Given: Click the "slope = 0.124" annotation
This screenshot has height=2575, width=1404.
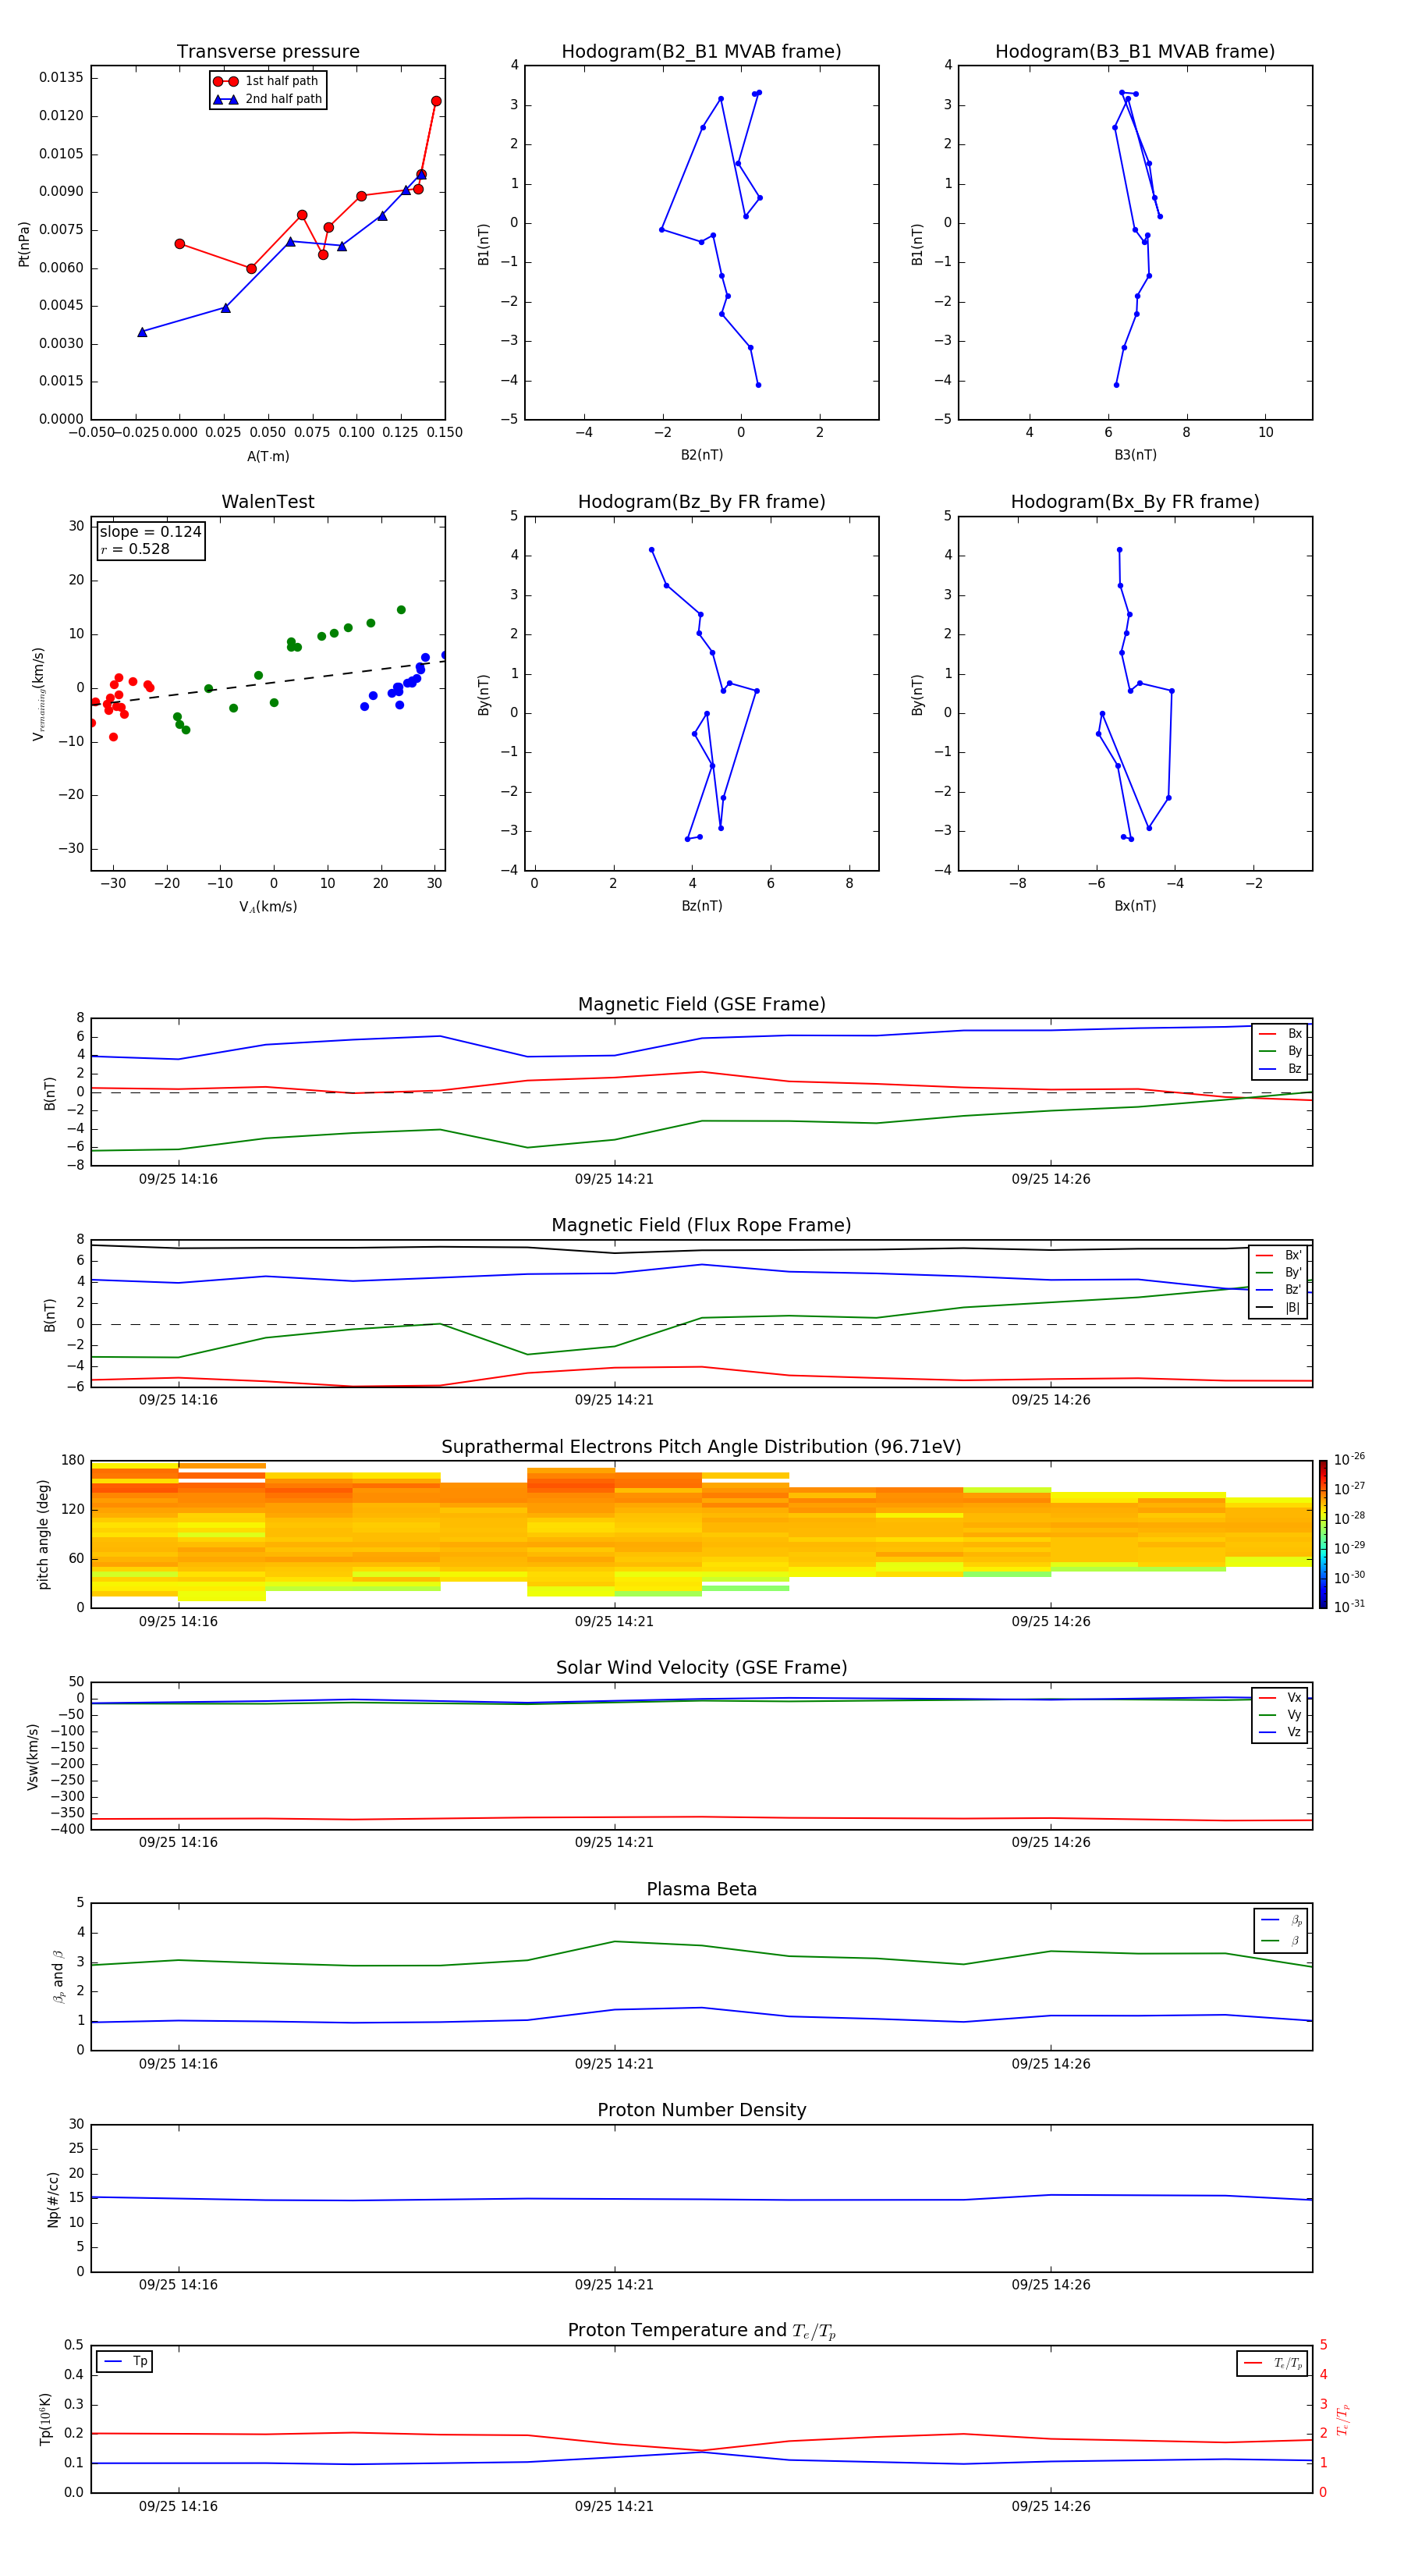Looking at the screenshot, I should pos(150,532).
